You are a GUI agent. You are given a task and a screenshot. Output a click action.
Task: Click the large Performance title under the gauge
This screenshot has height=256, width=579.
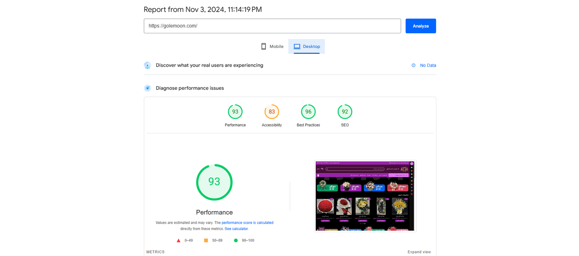coord(214,213)
